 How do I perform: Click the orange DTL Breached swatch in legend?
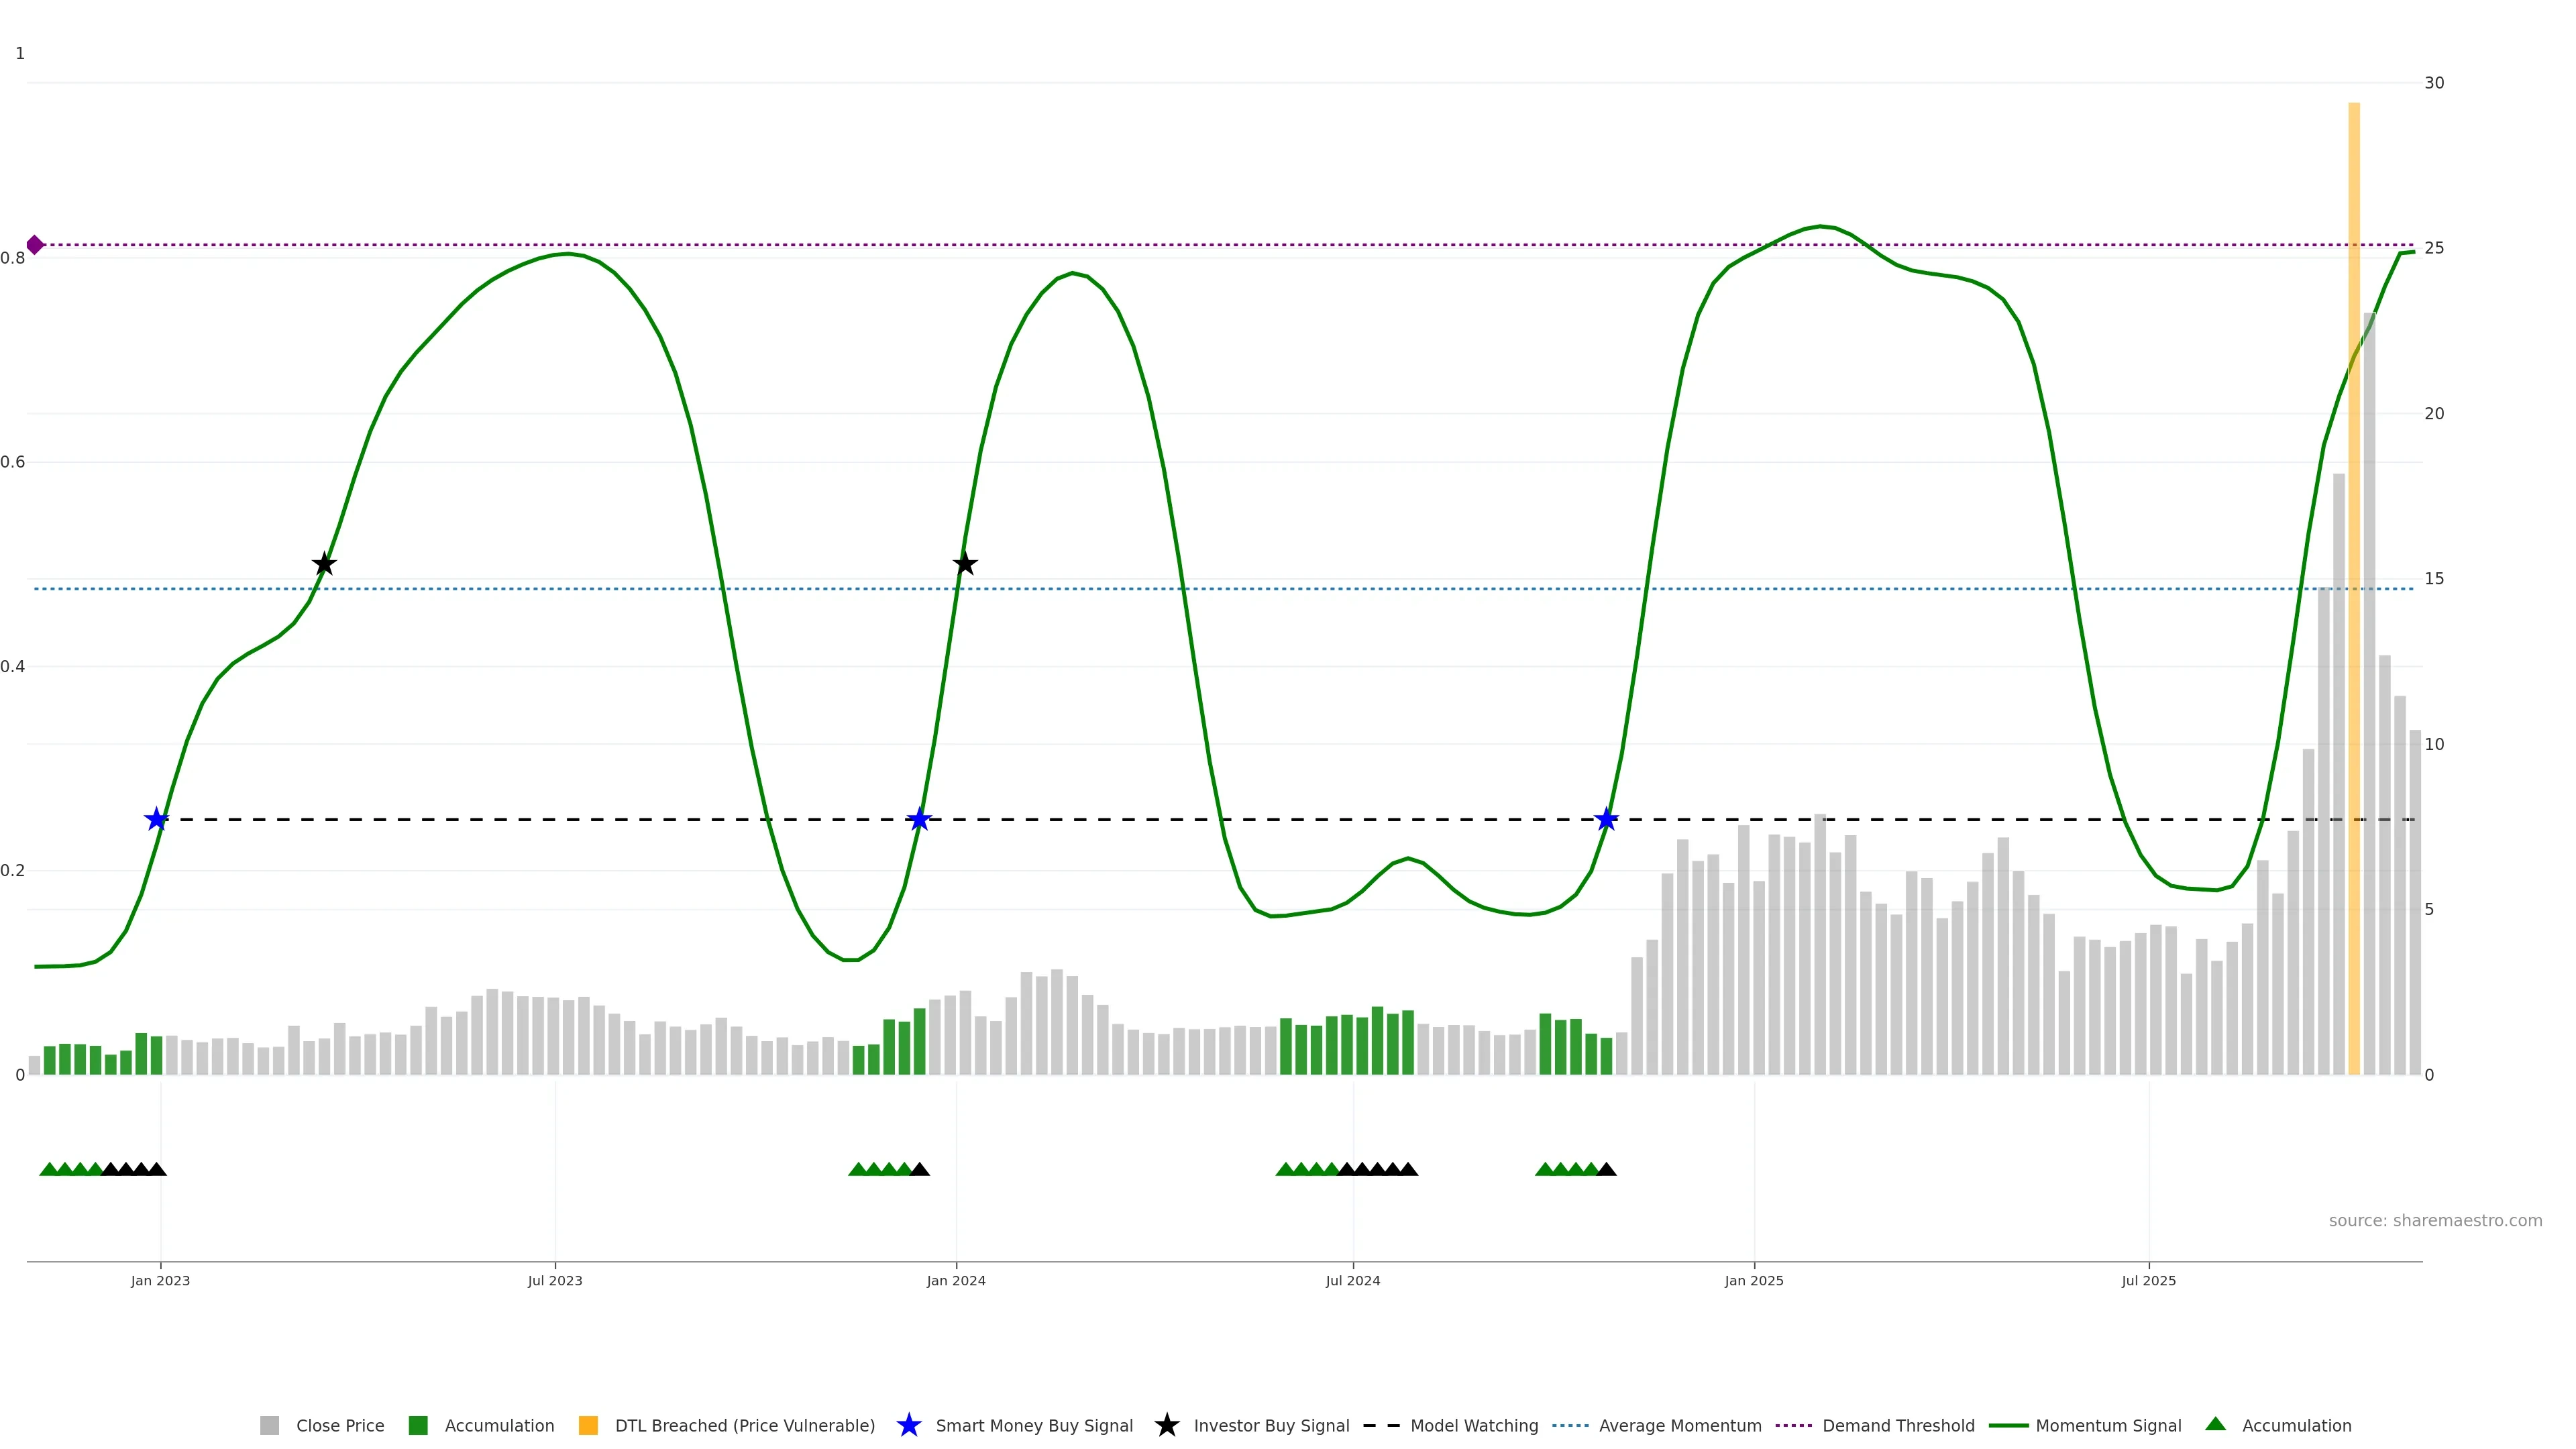click(588, 1426)
